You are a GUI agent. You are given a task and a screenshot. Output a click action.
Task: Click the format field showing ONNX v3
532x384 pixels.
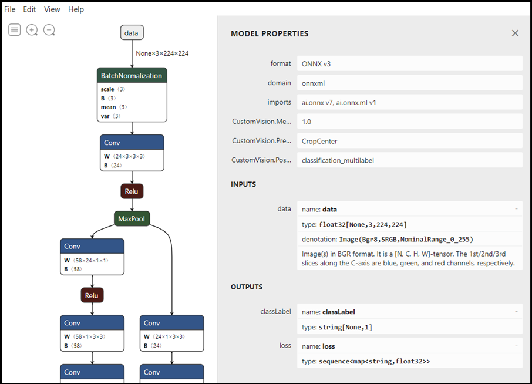[409, 63]
